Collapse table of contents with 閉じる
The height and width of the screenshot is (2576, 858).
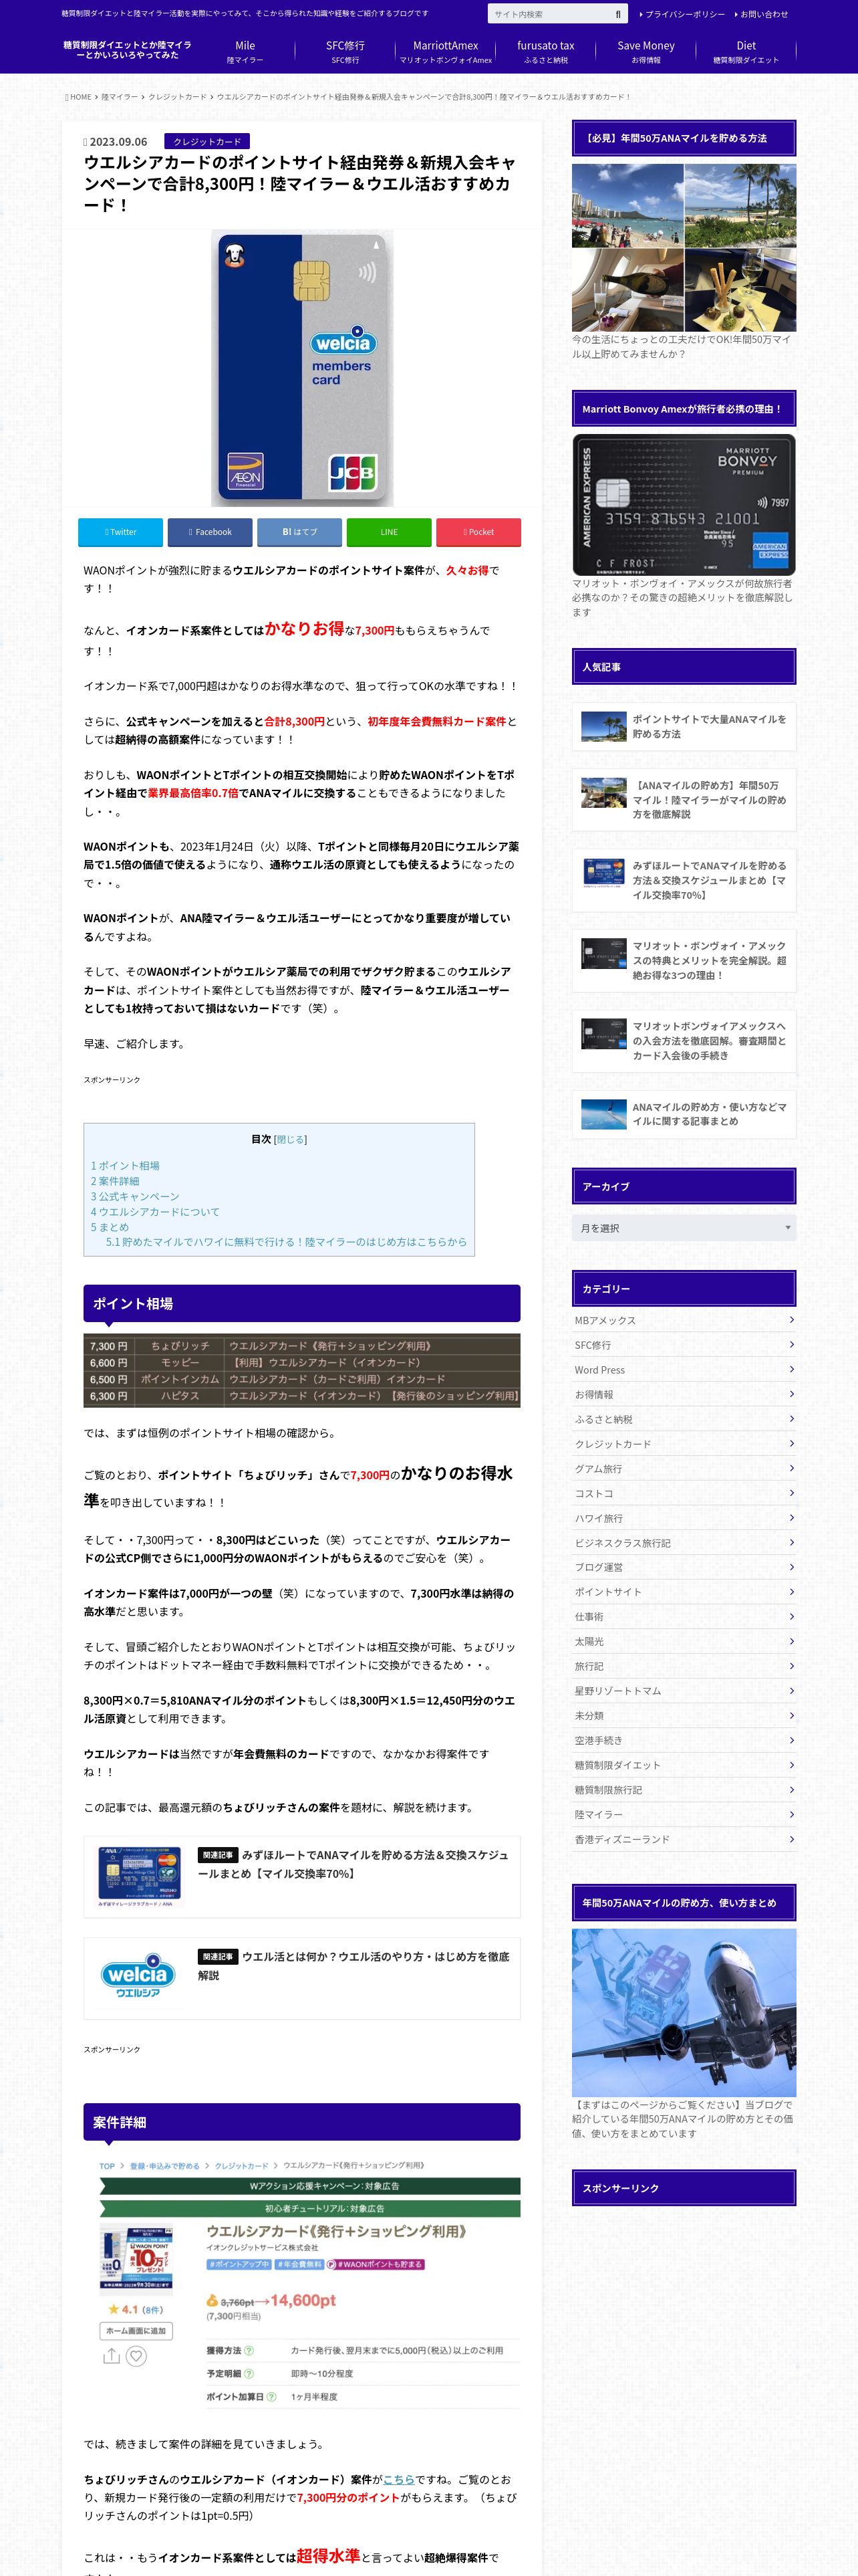291,1139
